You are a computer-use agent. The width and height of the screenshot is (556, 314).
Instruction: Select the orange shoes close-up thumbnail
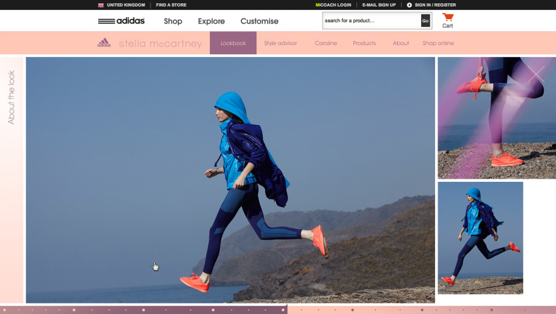496,118
